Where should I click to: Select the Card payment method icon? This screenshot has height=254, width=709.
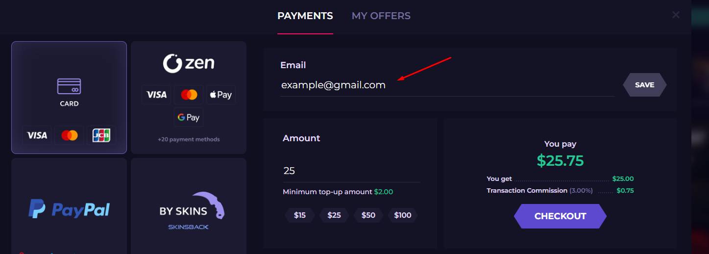pos(69,87)
